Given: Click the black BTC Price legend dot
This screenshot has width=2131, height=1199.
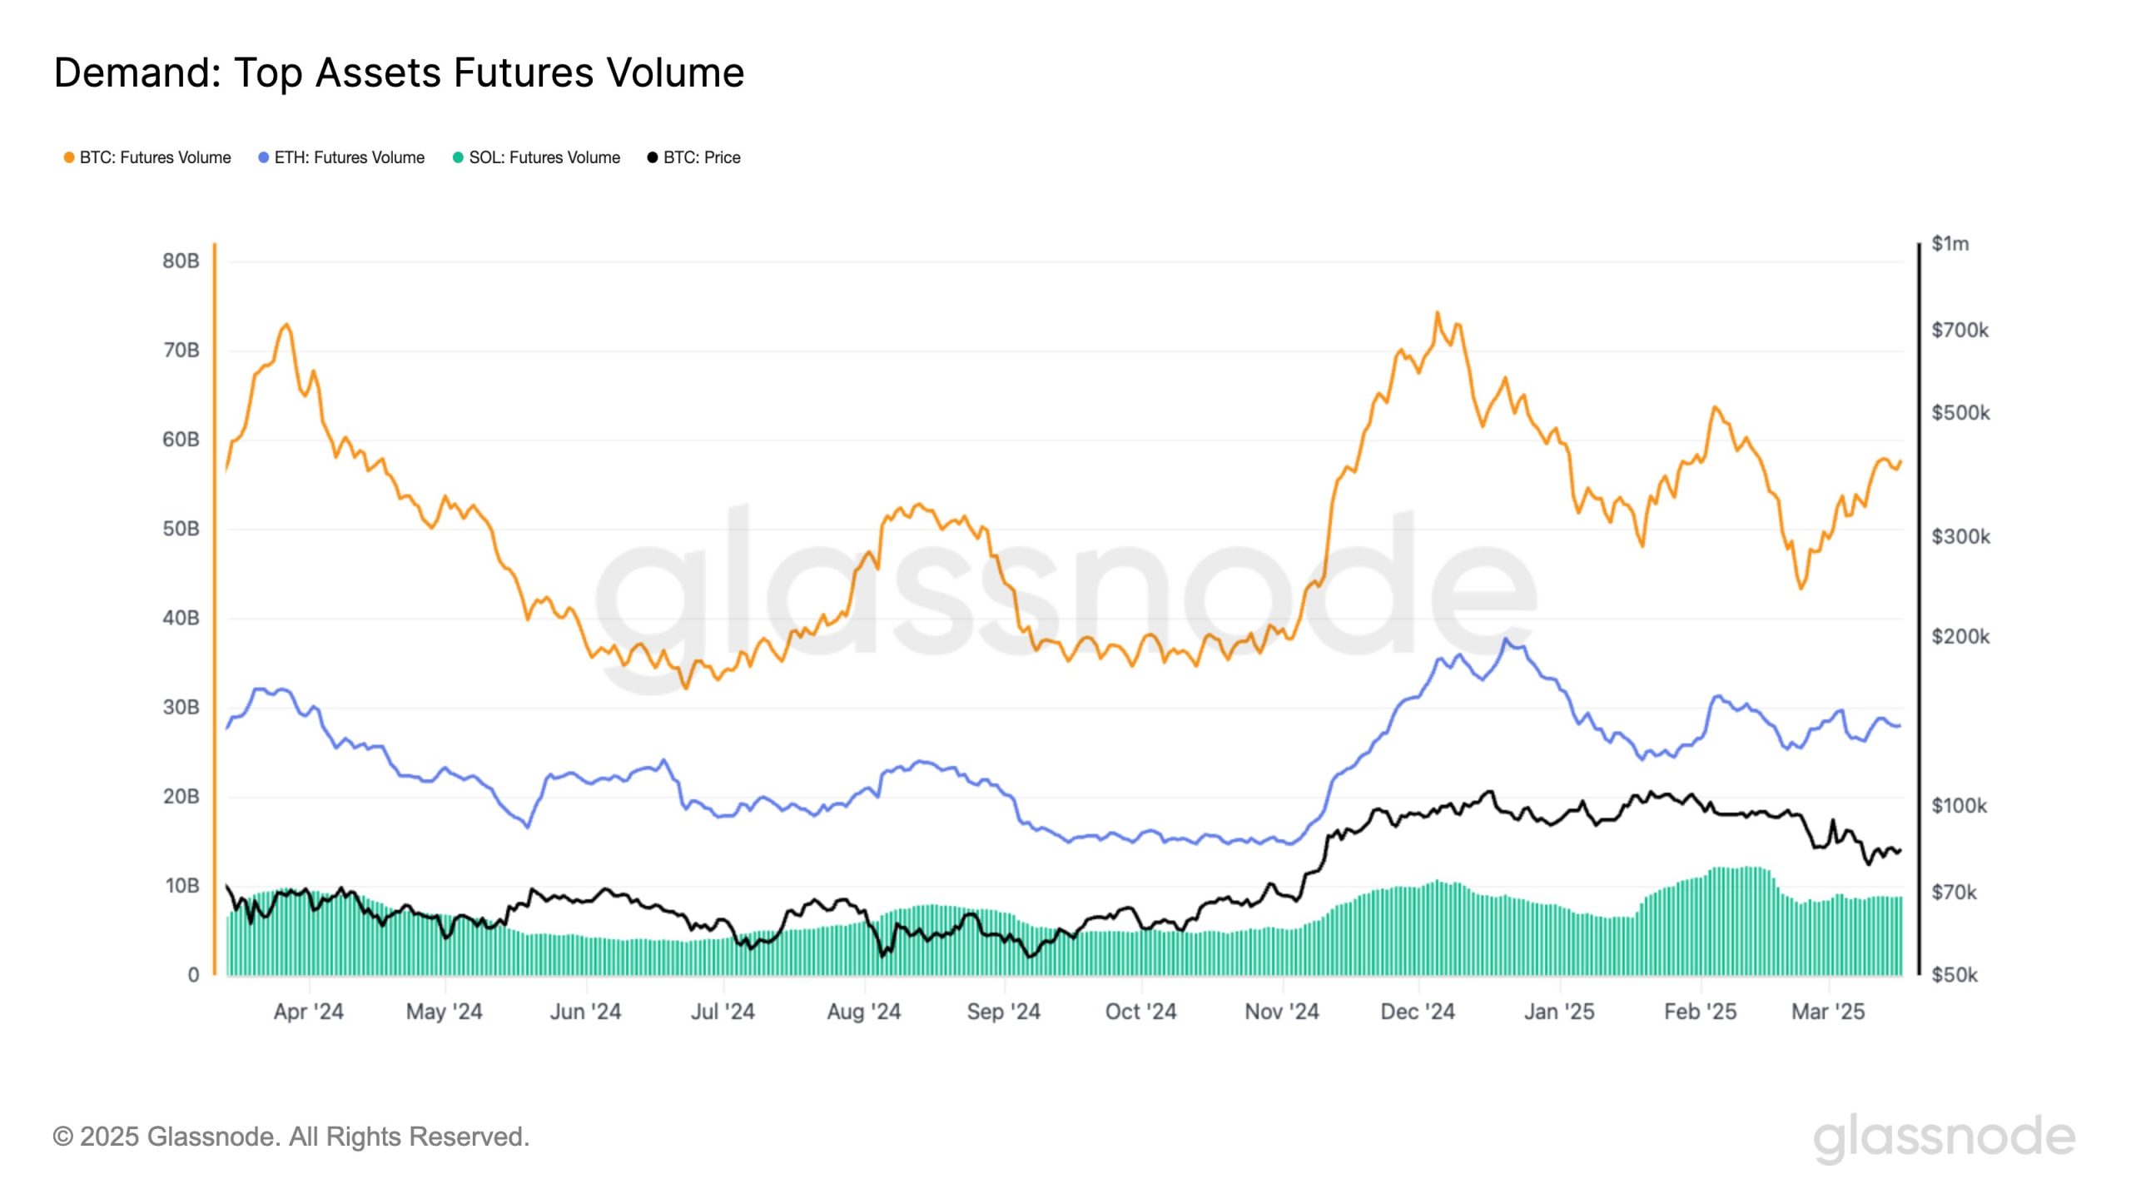Looking at the screenshot, I should [653, 157].
